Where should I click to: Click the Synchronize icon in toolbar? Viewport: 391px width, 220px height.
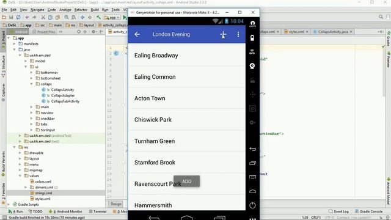[x=18, y=18]
